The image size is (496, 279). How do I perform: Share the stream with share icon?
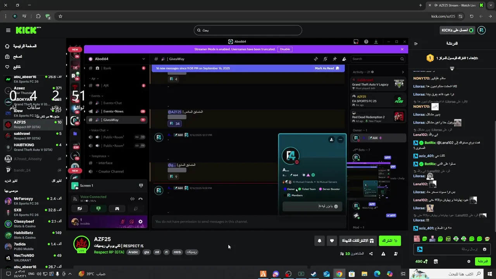[x=371, y=254]
